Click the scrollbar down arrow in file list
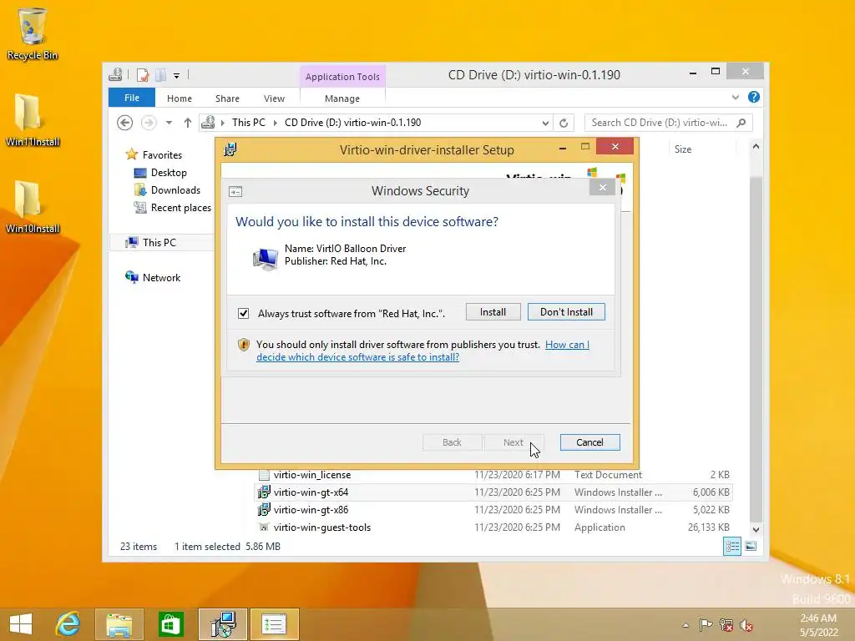This screenshot has width=855, height=641. pyautogui.click(x=756, y=529)
